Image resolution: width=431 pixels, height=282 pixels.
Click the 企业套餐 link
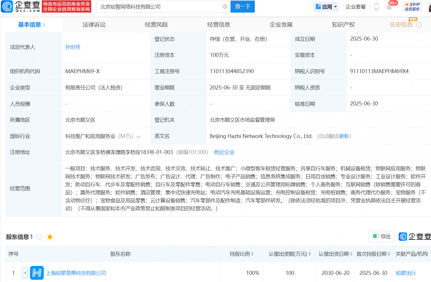coord(356,7)
